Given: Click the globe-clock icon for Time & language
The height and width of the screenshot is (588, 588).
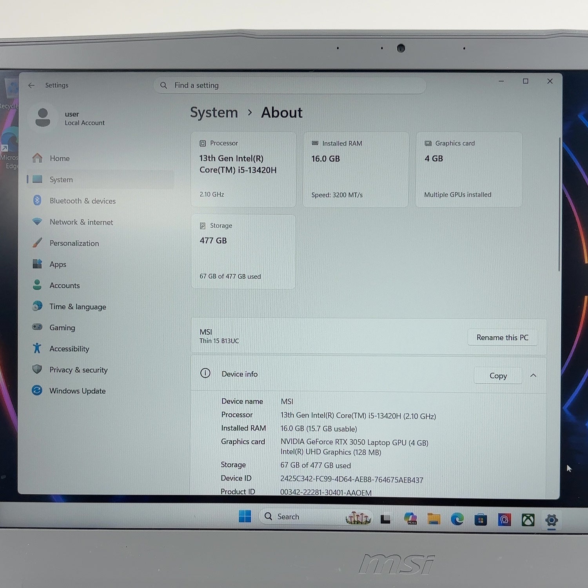Looking at the screenshot, I should coord(37,306).
